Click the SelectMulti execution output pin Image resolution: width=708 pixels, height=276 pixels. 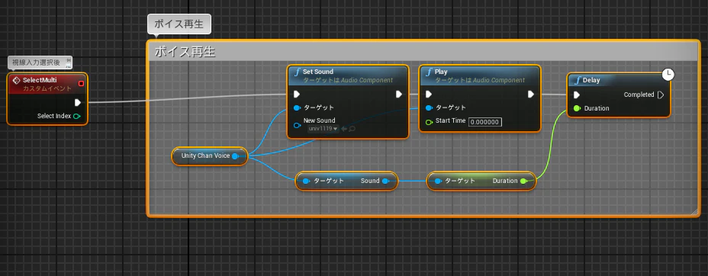click(78, 102)
